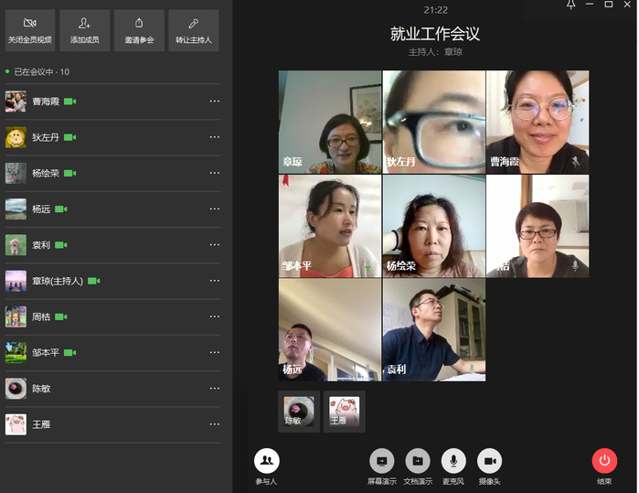Open more options for 狄左丹
Image resolution: width=639 pixels, height=493 pixels.
215,137
